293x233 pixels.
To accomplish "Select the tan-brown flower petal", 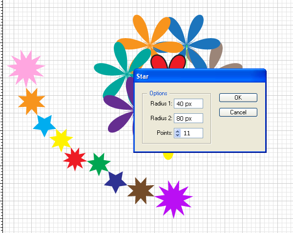I will point(216,56).
